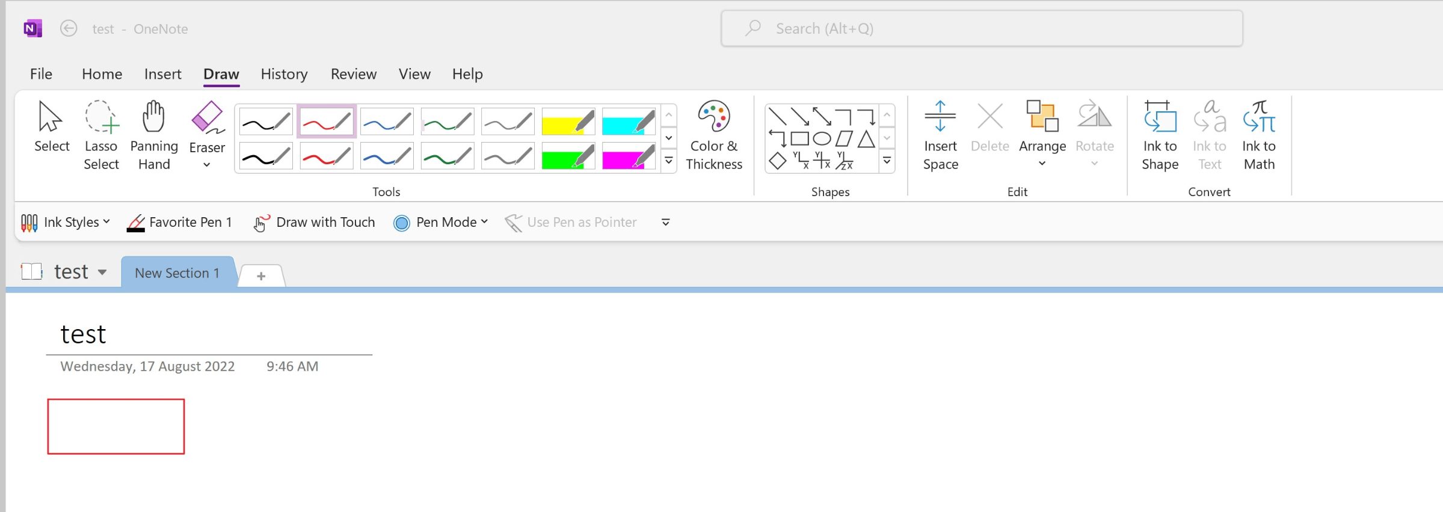Pick the magenta highlighter
The height and width of the screenshot is (512, 1443).
pyautogui.click(x=629, y=156)
